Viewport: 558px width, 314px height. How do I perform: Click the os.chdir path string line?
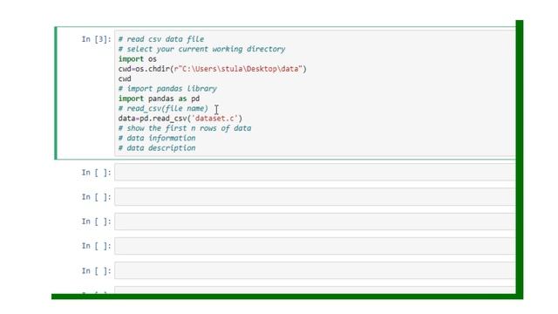[x=213, y=69]
